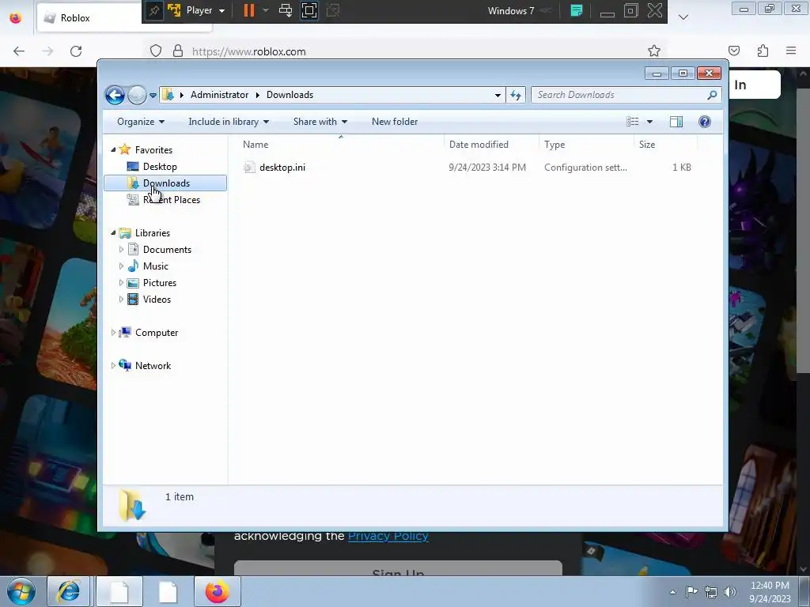Expand the Music library
The image size is (810, 607).
click(x=121, y=266)
